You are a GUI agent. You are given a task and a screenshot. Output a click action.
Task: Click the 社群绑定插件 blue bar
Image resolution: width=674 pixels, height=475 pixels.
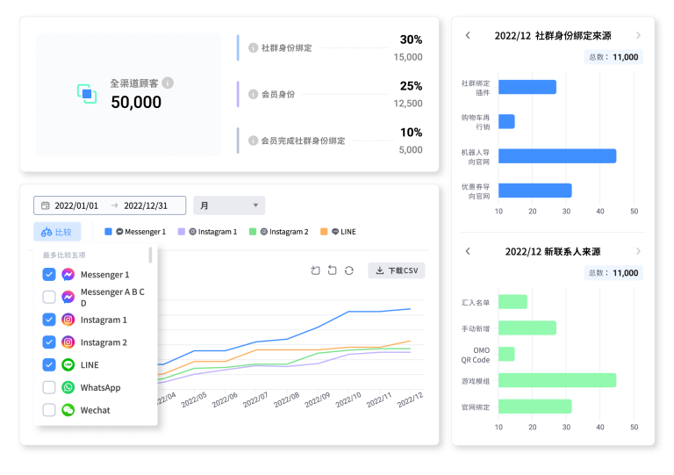point(527,87)
